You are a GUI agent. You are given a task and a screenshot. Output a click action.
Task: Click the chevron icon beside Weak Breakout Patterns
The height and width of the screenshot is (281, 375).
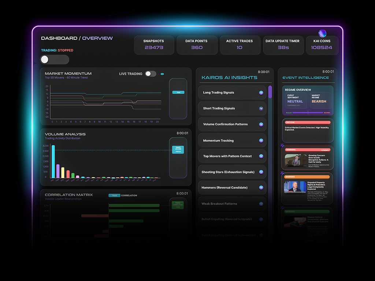pos(261,204)
